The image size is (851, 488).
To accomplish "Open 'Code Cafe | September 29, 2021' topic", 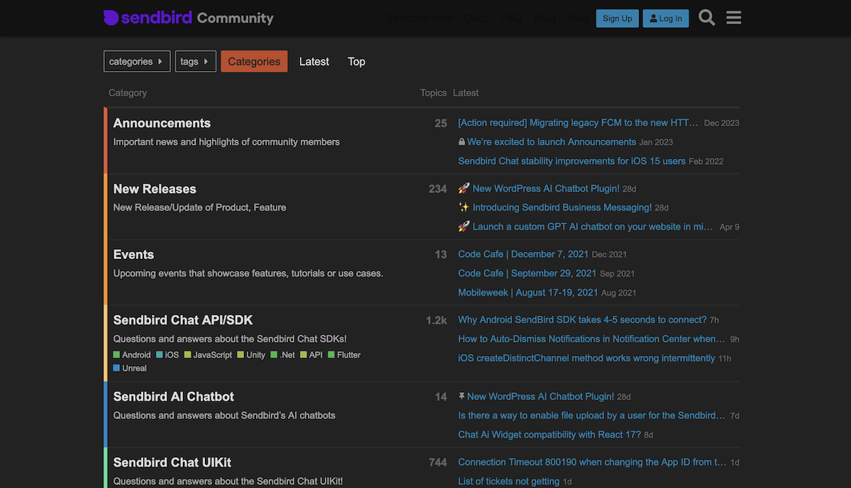I will pyautogui.click(x=527, y=273).
